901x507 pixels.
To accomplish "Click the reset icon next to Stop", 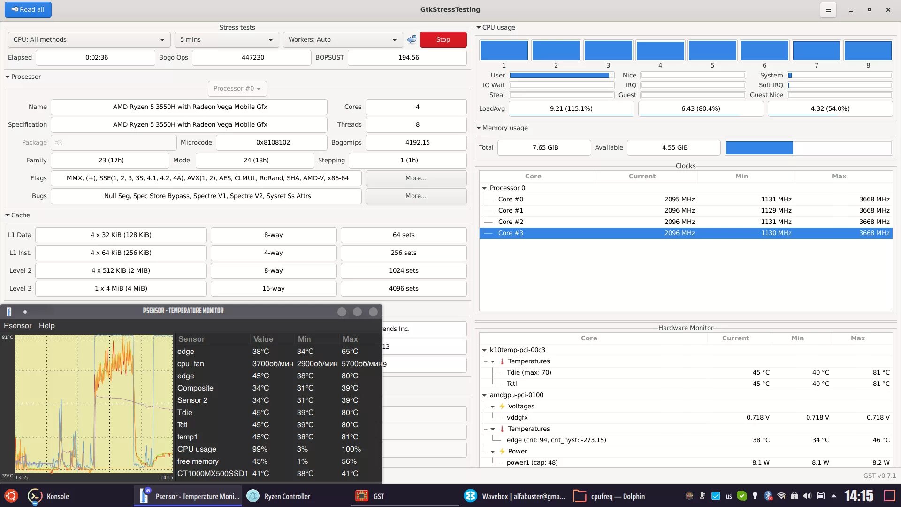I will tap(412, 40).
